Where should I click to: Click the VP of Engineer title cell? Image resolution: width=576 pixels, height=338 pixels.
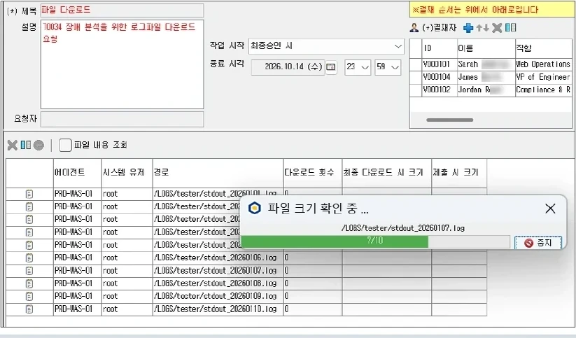(x=543, y=77)
